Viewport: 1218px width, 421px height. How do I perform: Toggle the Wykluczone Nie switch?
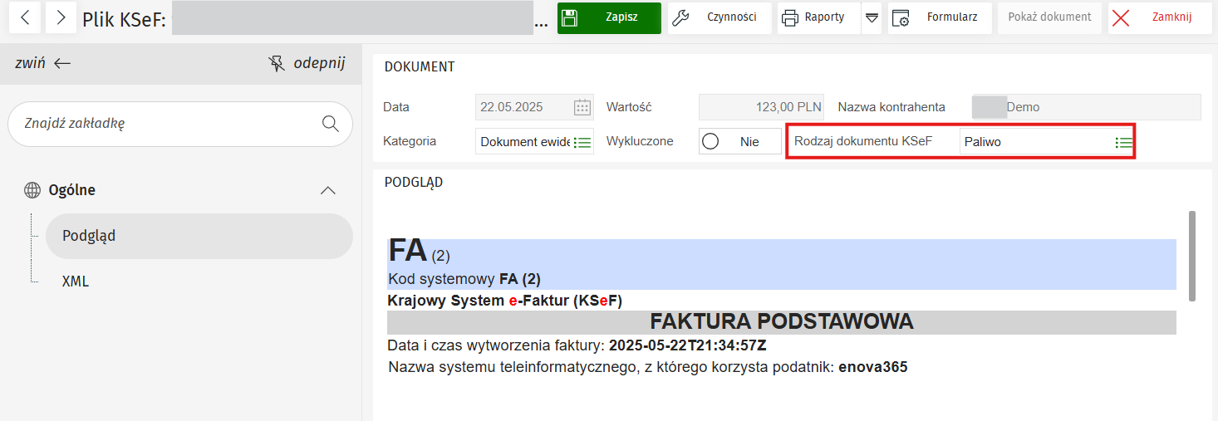pos(739,142)
